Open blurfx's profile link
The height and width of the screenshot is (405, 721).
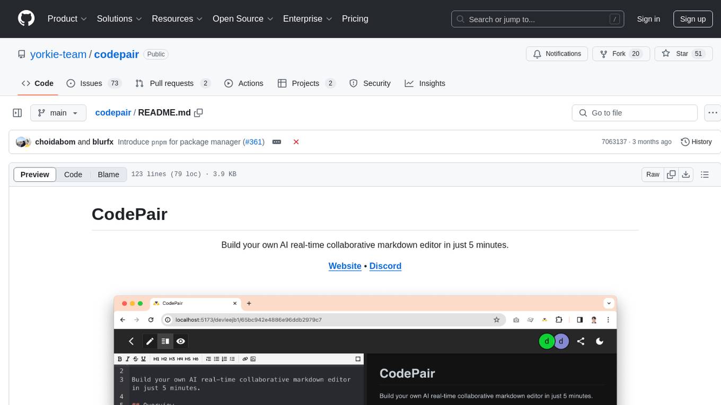[103, 142]
